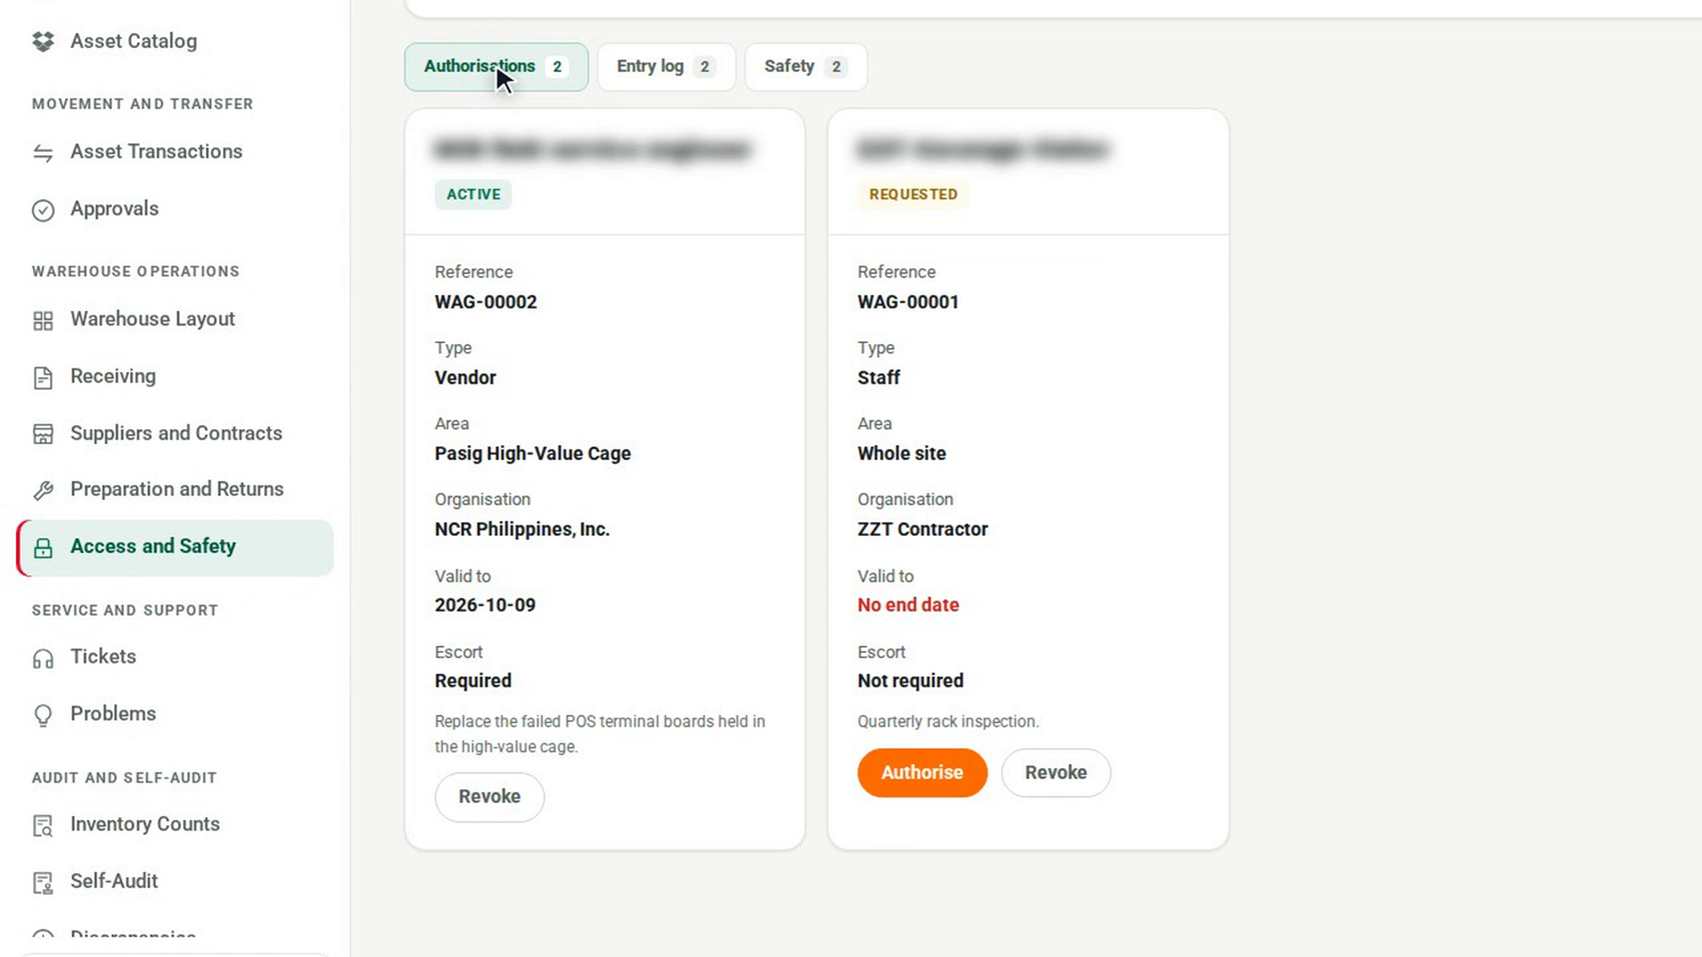Click the Self-Audit icon
The width and height of the screenshot is (1702, 957).
(x=43, y=883)
